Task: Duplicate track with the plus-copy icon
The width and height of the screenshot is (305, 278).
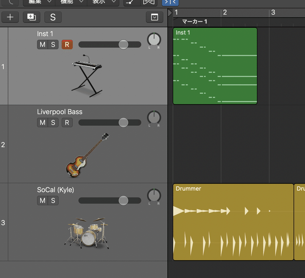Action: pos(32,17)
